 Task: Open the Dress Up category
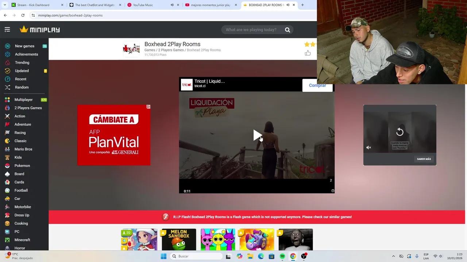pyautogui.click(x=22, y=215)
